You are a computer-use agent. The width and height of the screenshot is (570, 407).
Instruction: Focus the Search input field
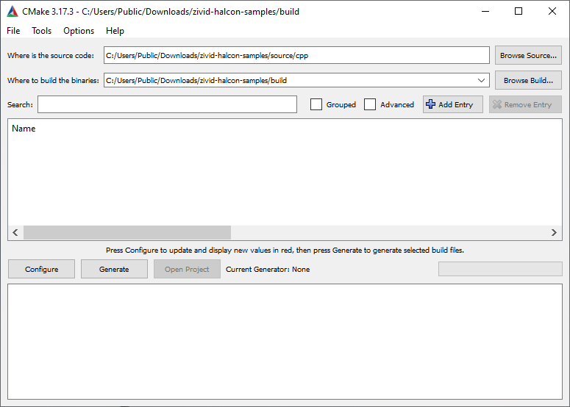[167, 104]
